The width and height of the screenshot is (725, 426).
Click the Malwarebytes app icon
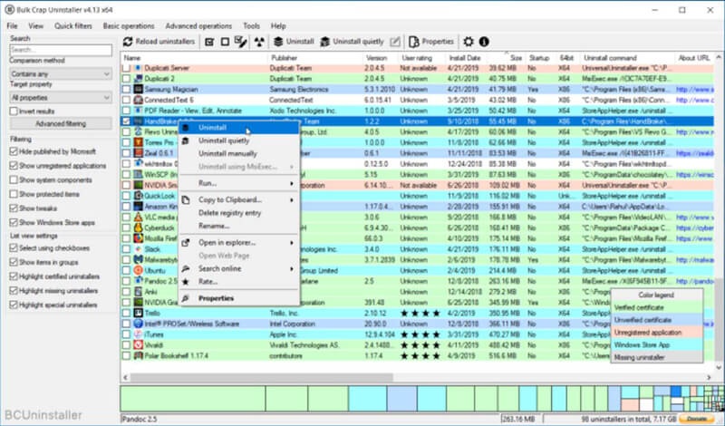tap(138, 259)
